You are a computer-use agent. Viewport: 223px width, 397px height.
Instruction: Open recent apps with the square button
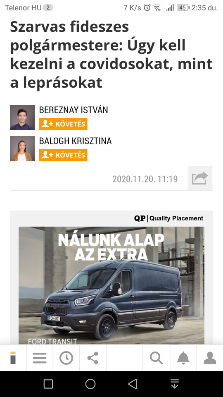click(48, 384)
